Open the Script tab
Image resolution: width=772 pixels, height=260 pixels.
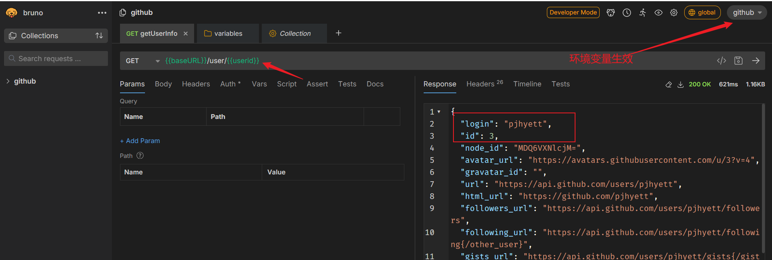[286, 84]
